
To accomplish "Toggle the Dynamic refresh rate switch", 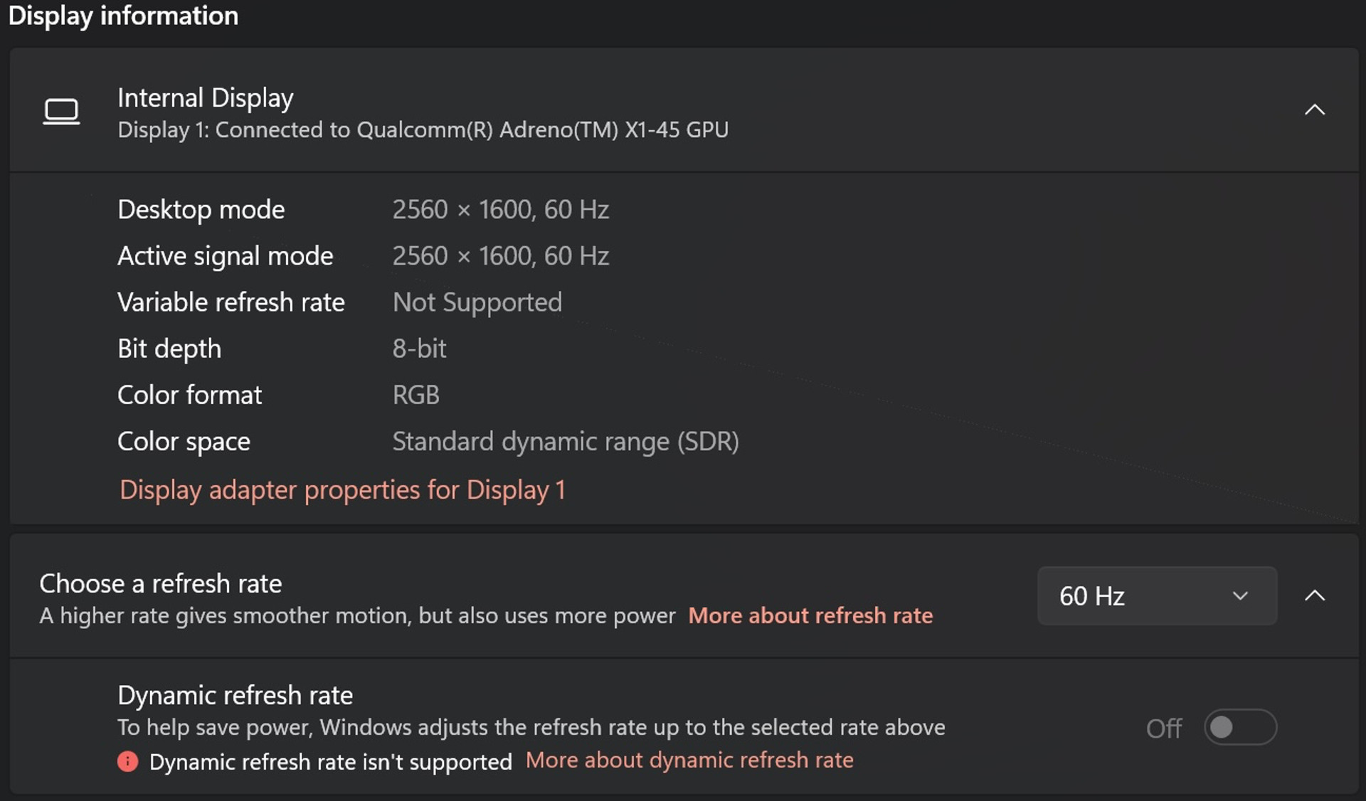I will 1240,727.
